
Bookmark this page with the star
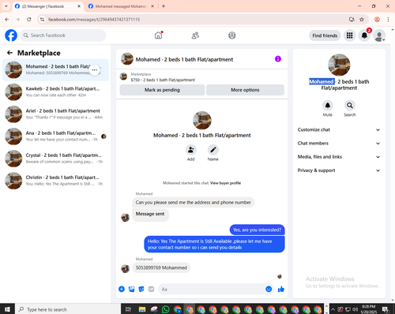pyautogui.click(x=362, y=19)
